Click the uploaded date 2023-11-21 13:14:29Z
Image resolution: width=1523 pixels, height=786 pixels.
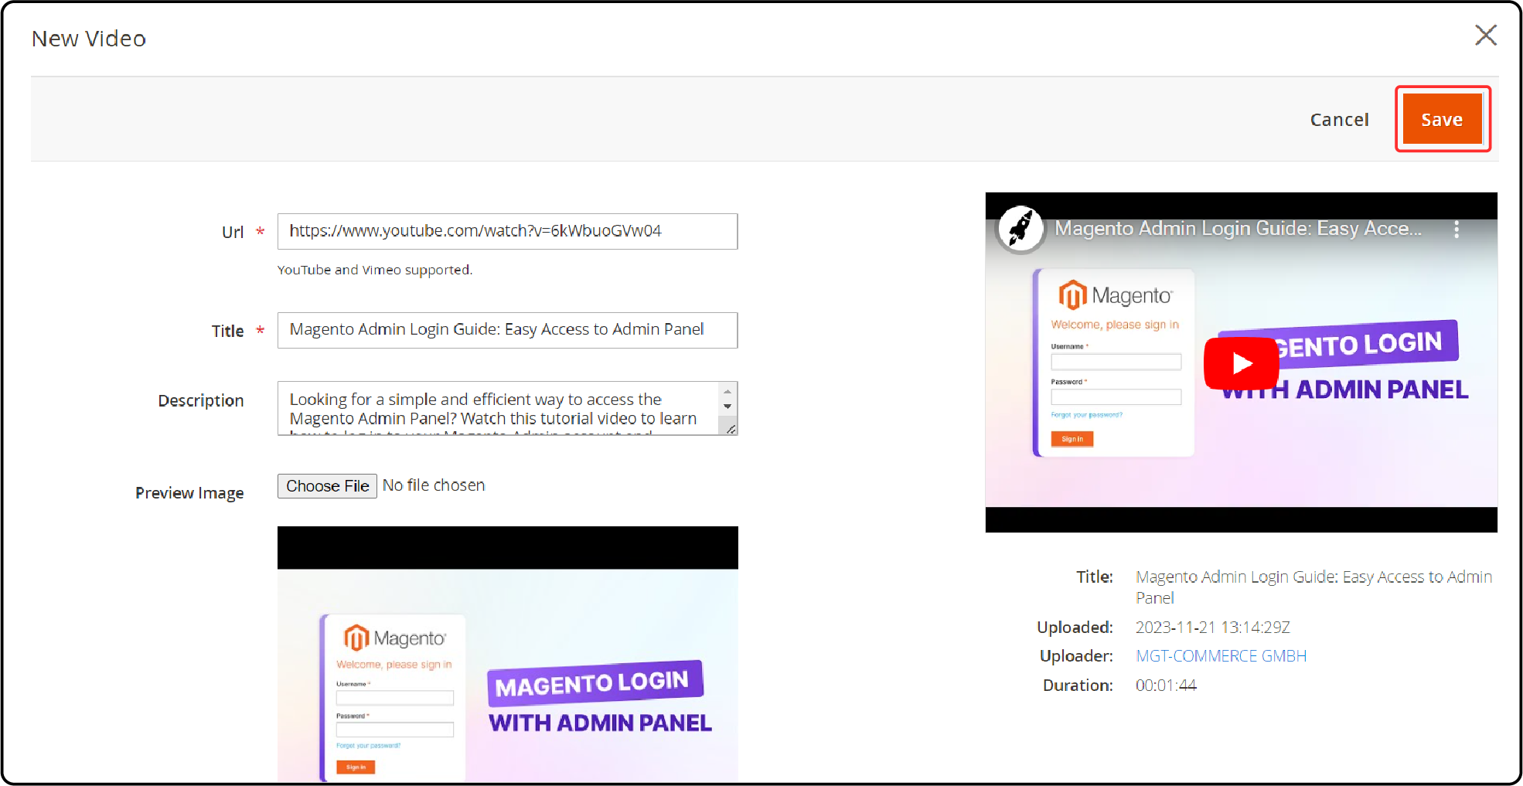click(1212, 628)
